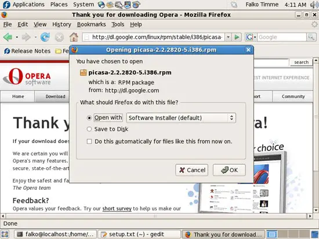The height and width of the screenshot is (239, 319).
Task: Open the Help menu
Action: (x=136, y=24)
